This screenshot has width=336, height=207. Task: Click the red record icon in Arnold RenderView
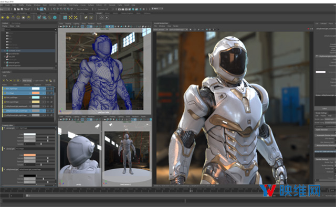[x=309, y=28]
